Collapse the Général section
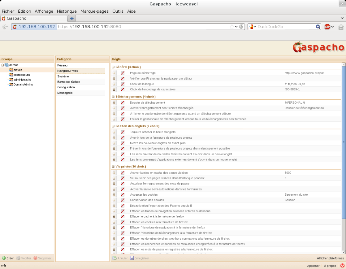The image size is (346, 269). pyautogui.click(x=113, y=67)
